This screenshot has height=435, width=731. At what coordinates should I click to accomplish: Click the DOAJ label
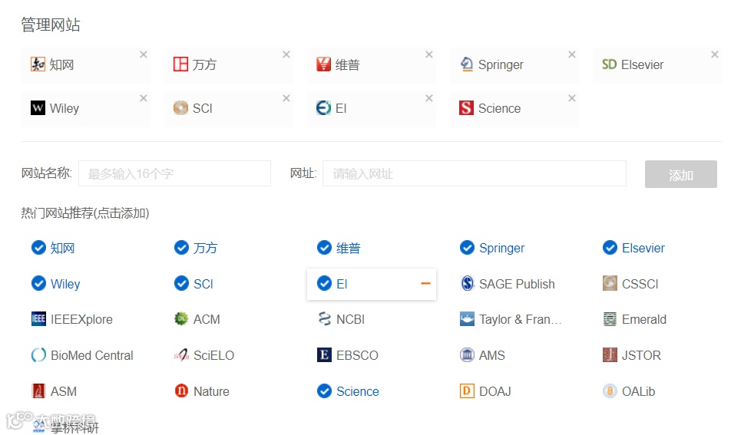[495, 391]
